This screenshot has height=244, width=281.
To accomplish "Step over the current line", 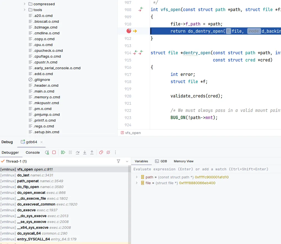I will (78, 152).
